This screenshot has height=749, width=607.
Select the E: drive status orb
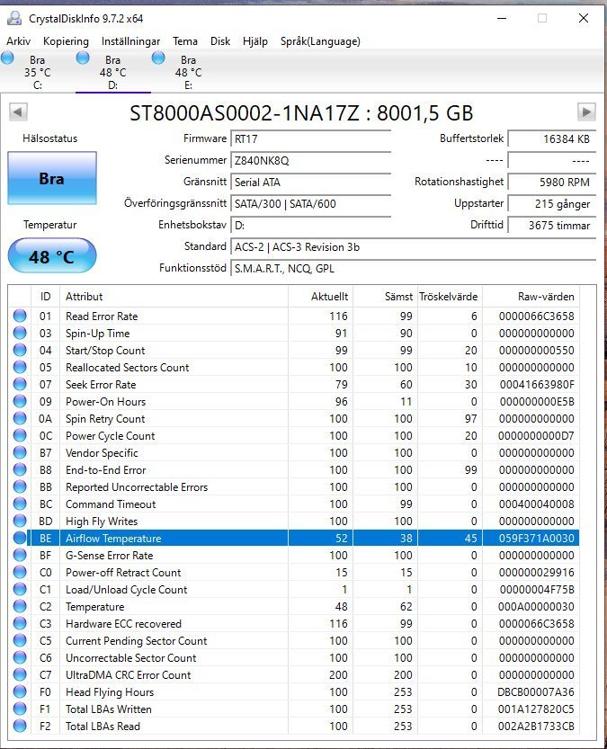pos(158,58)
